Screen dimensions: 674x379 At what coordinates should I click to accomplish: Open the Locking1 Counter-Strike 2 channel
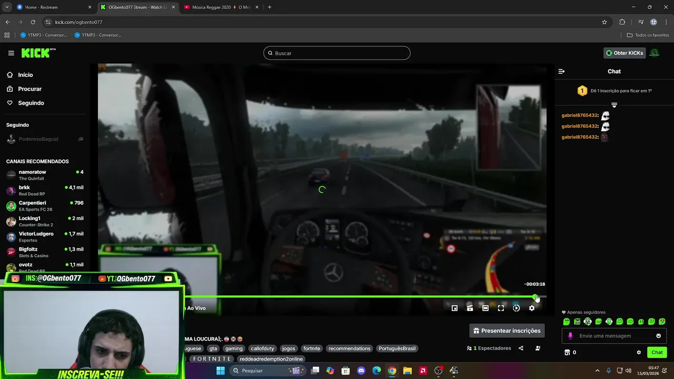pos(45,221)
